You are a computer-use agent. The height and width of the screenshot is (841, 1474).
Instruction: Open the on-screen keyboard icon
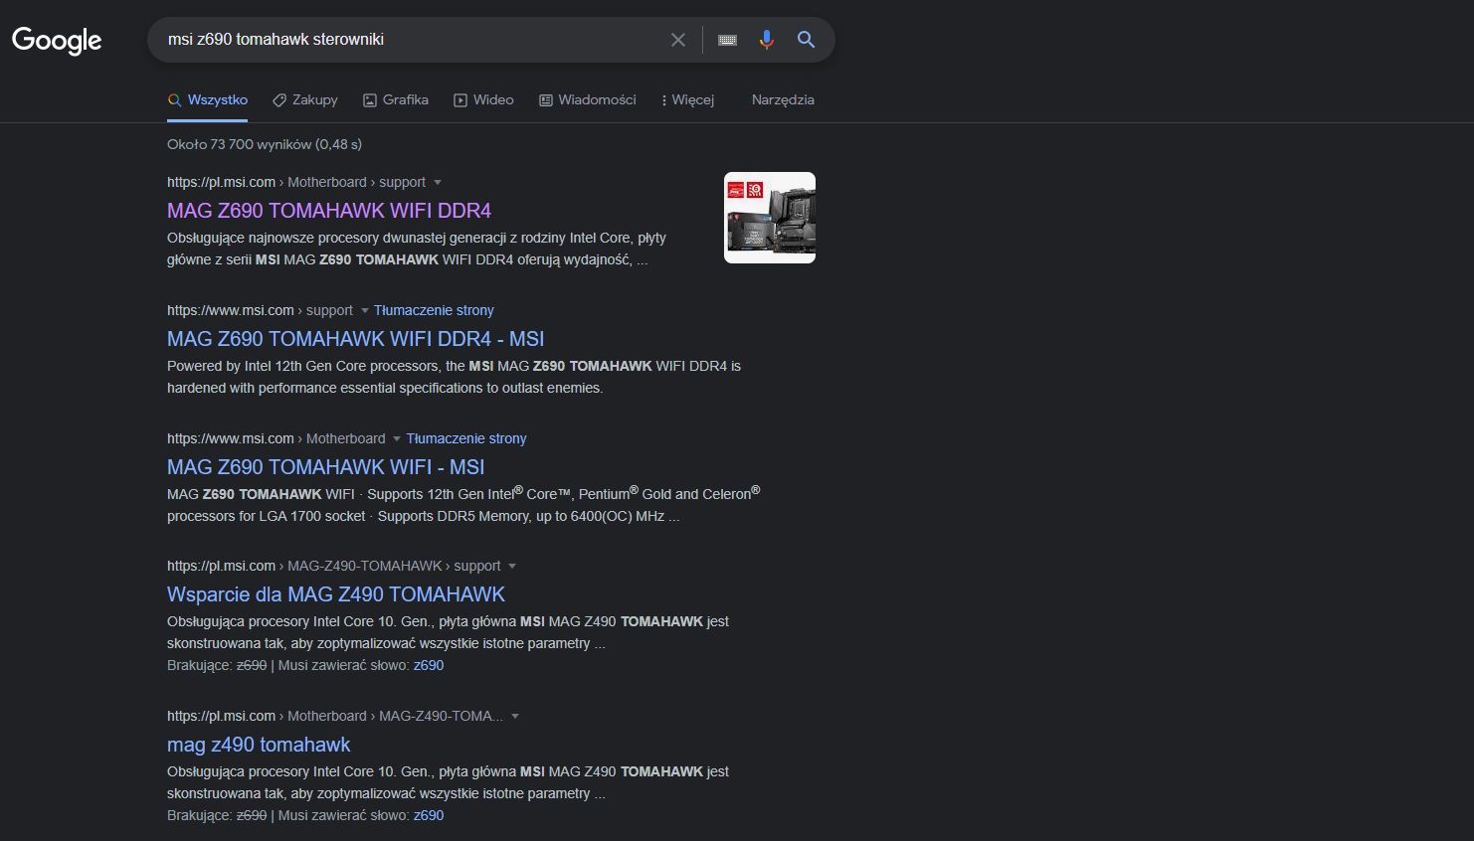point(728,40)
